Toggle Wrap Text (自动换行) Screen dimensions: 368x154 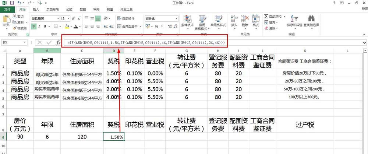pyautogui.click(x=125, y=18)
